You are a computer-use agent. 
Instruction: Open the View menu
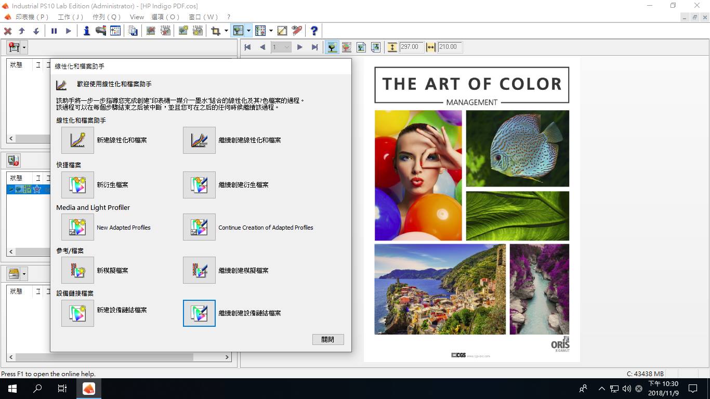(137, 17)
